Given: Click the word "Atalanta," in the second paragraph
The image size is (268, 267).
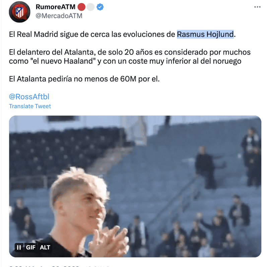Looking at the screenshot, I should point(80,52).
